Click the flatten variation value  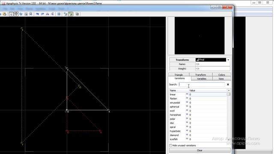coord(208,99)
